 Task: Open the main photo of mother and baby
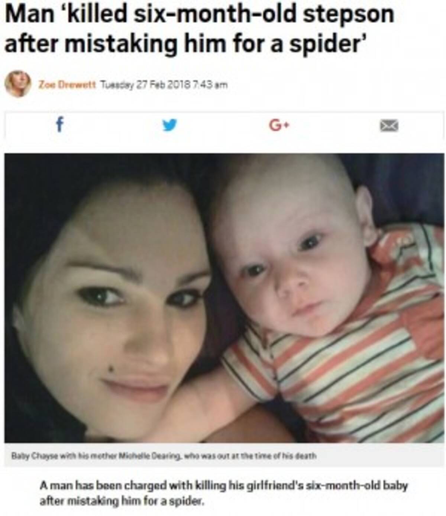tap(224, 298)
